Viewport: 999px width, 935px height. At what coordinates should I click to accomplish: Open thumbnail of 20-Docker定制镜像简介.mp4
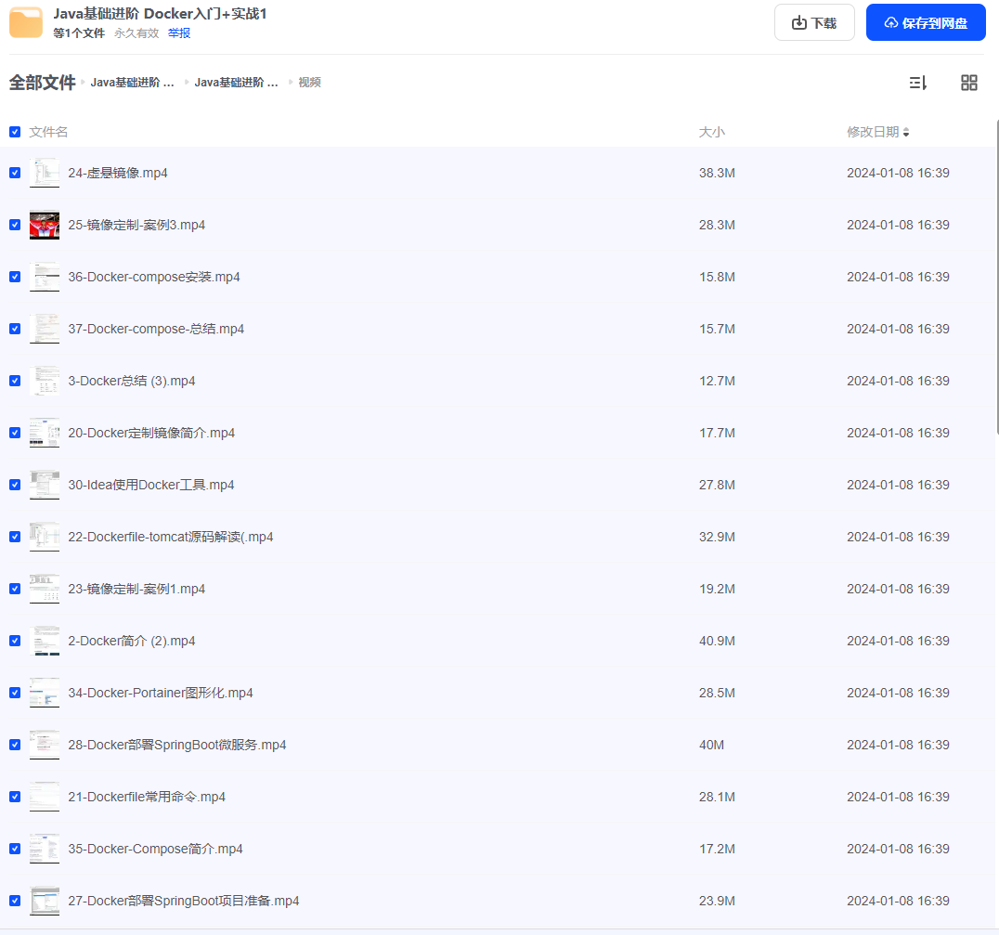[x=45, y=433]
